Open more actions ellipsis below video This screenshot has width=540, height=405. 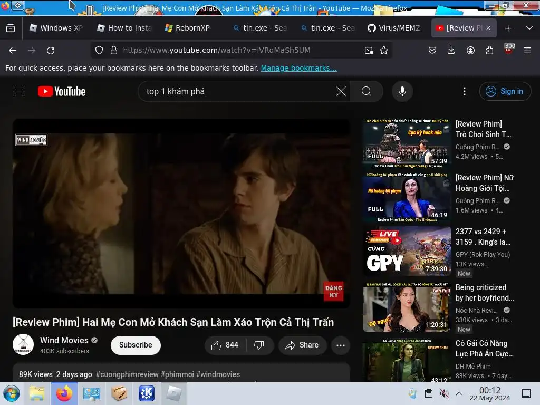[x=341, y=345]
